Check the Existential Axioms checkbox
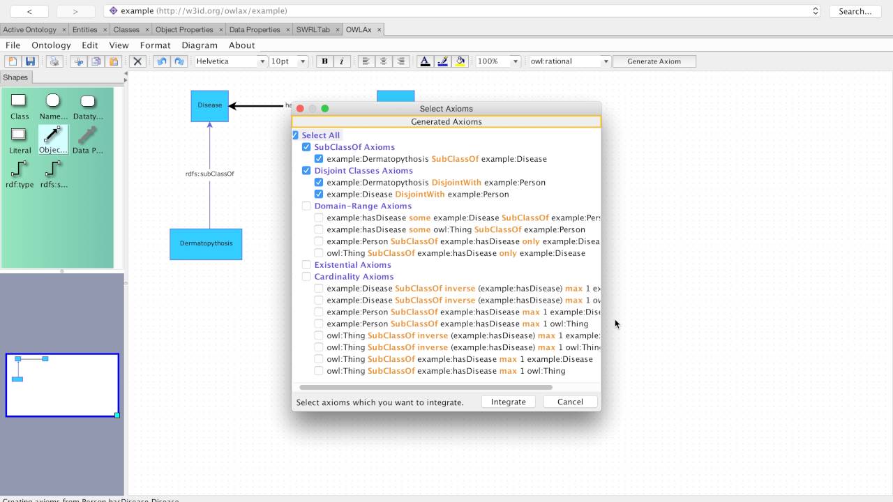The image size is (893, 502). (306, 265)
